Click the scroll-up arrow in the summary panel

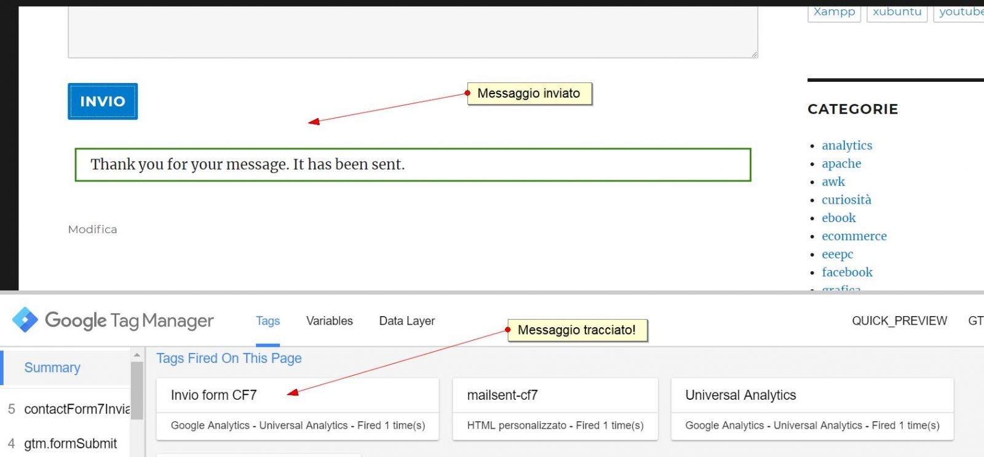point(137,355)
